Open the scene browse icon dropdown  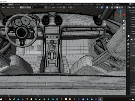(113, 4)
